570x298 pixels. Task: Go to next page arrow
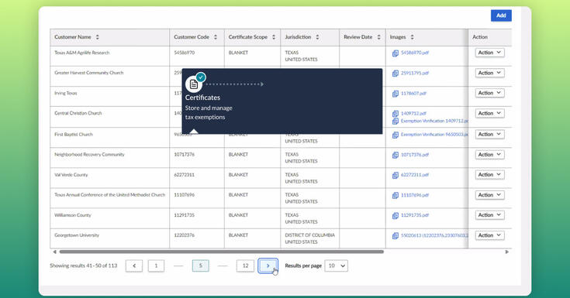268,265
